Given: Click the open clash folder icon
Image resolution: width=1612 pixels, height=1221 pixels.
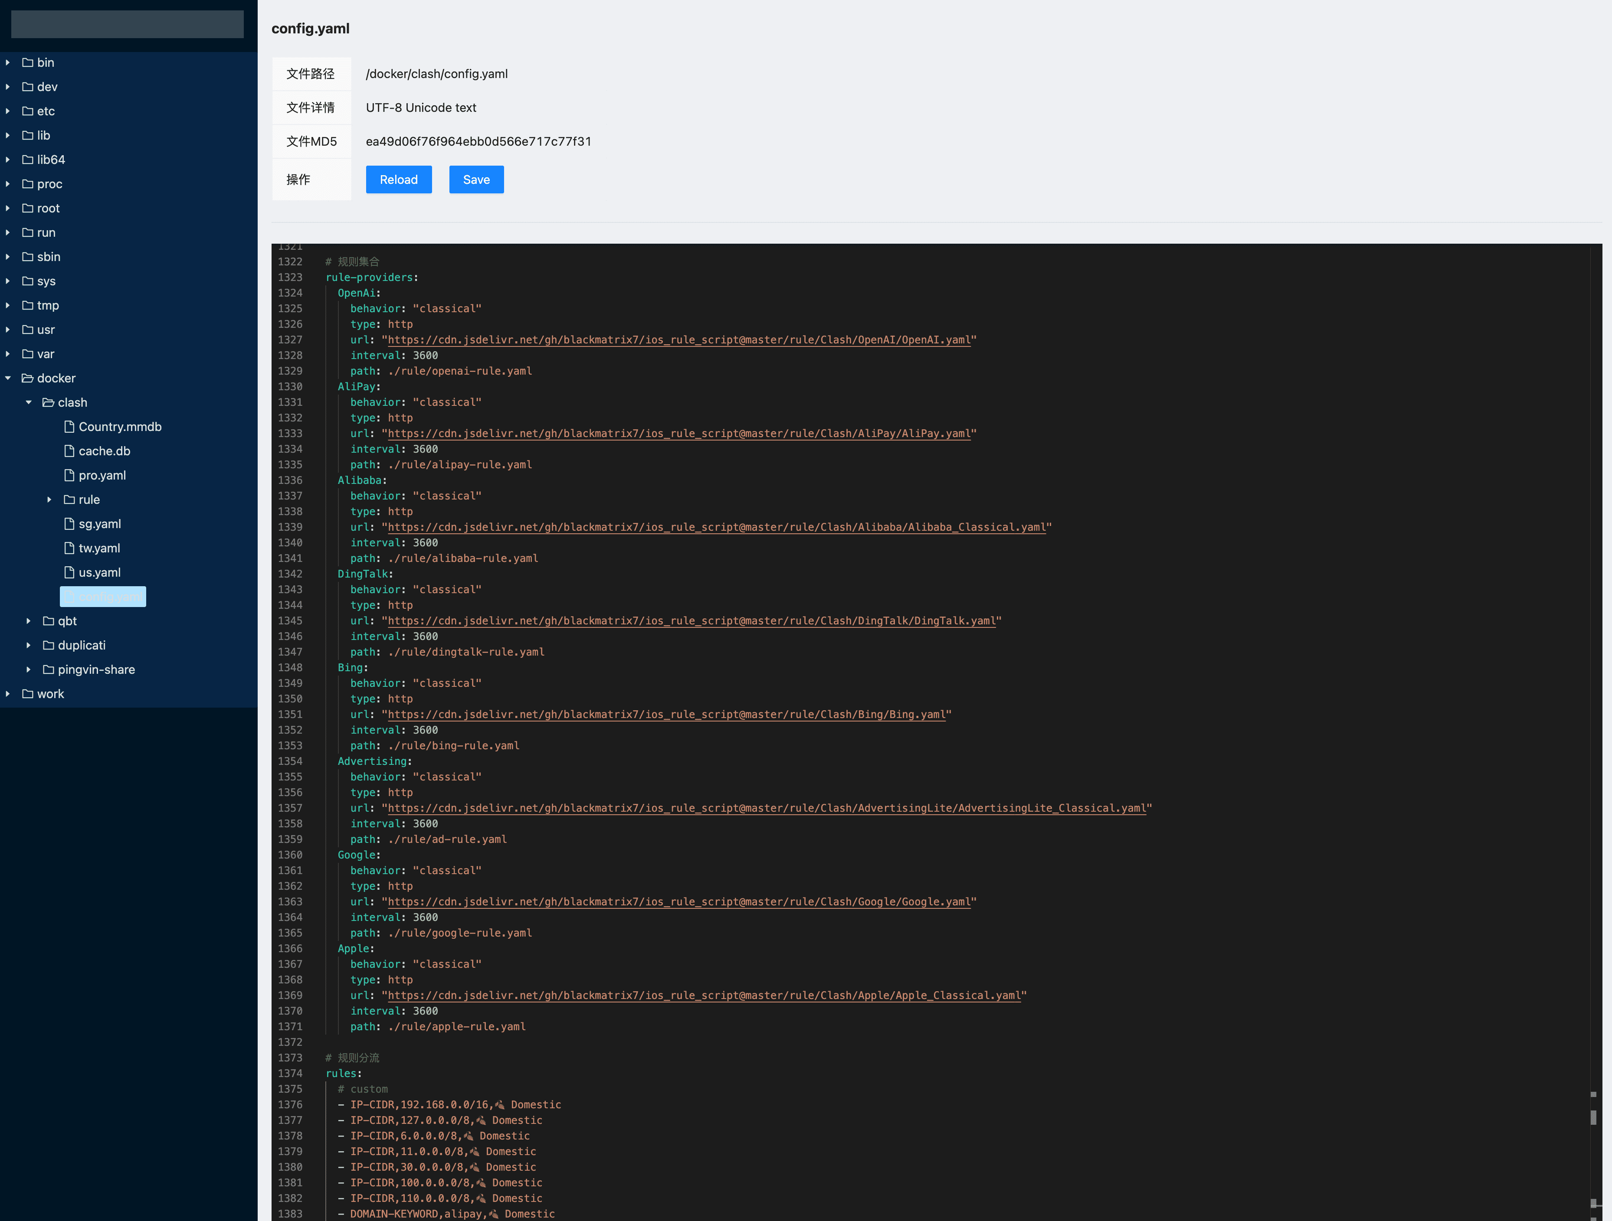Looking at the screenshot, I should (49, 402).
